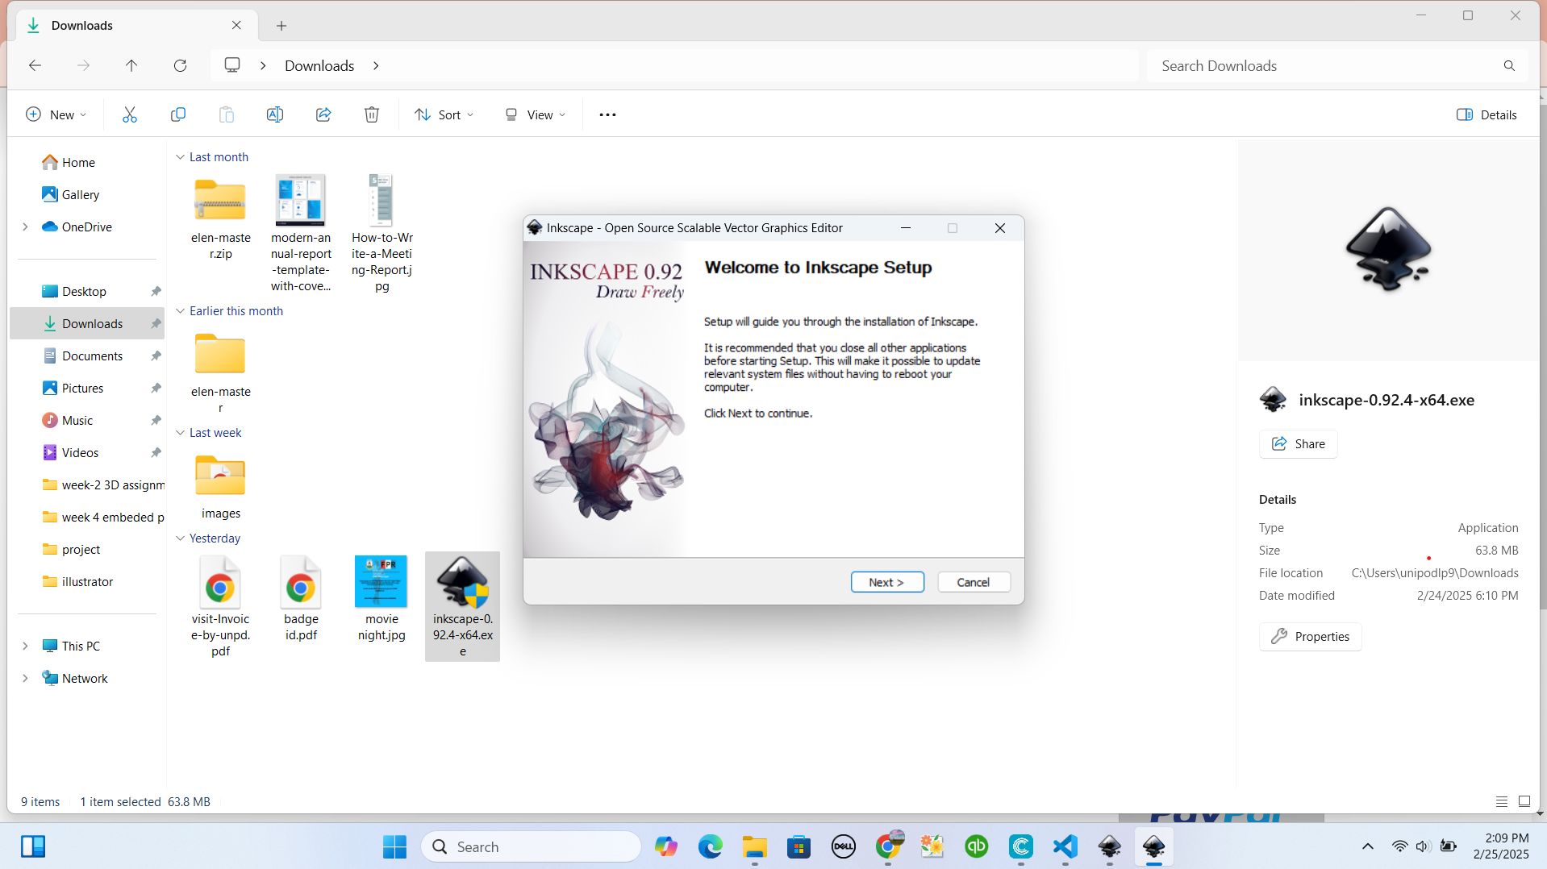This screenshot has height=869, width=1547.
Task: Select the movie night.jpg thumbnail
Action: click(x=381, y=581)
